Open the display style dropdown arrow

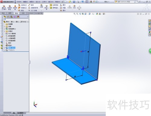click(91, 14)
